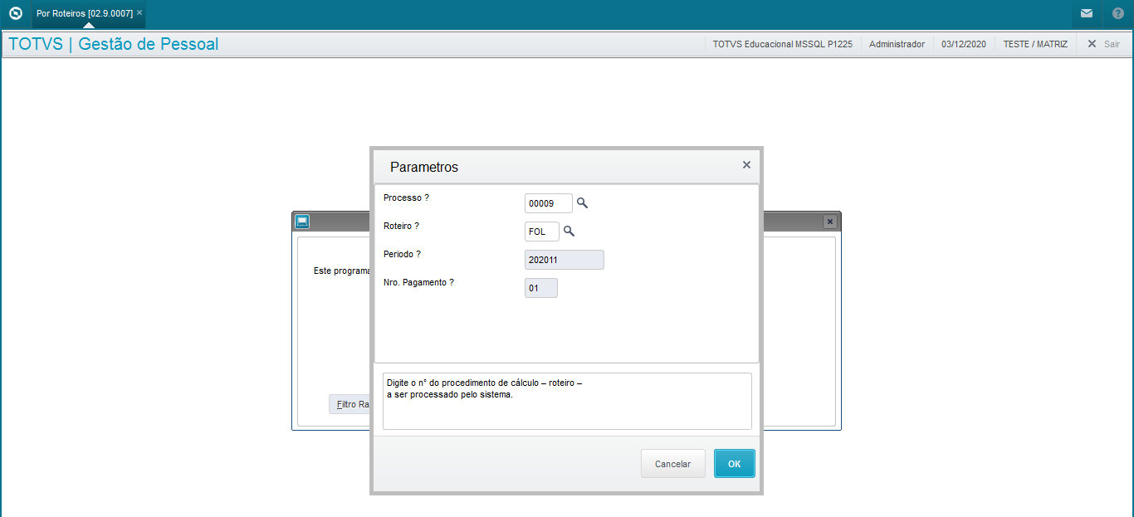Click the Filtro button in background window
Viewport: 1134px width, 517px height.
click(349, 404)
